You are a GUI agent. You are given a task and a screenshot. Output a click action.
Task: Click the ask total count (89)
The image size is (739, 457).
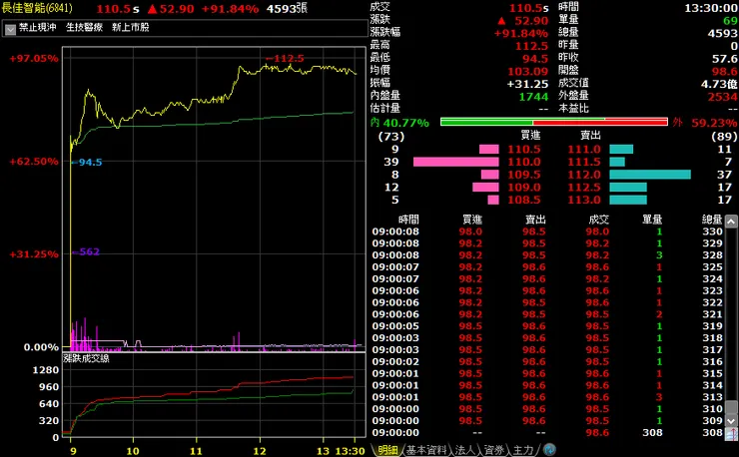click(724, 137)
